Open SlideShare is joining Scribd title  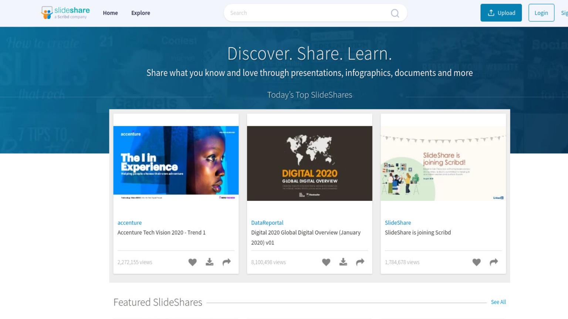418,233
